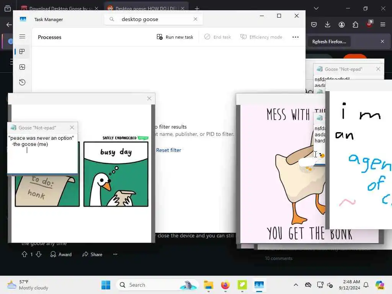Screen dimensions: 392x294
Task: Open File Explorer from taskbar
Action: click(209, 285)
